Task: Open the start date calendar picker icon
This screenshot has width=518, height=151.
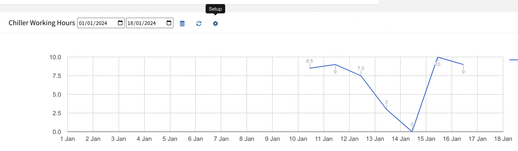Action: [120, 22]
